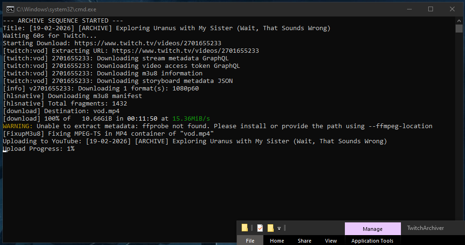Click the New Folder icon in quick access

(x=270, y=228)
